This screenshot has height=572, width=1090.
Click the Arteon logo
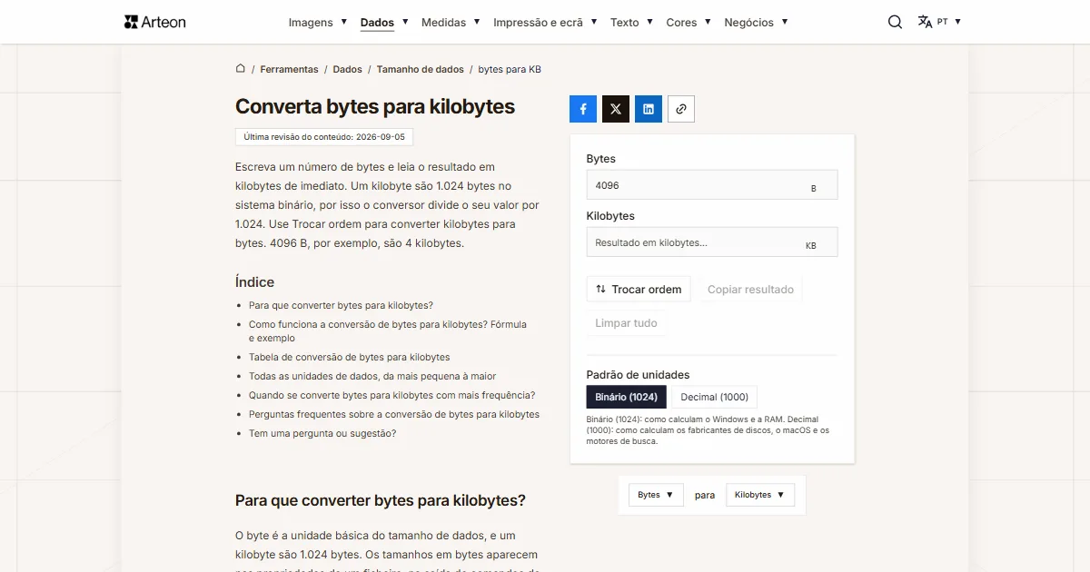tap(154, 22)
